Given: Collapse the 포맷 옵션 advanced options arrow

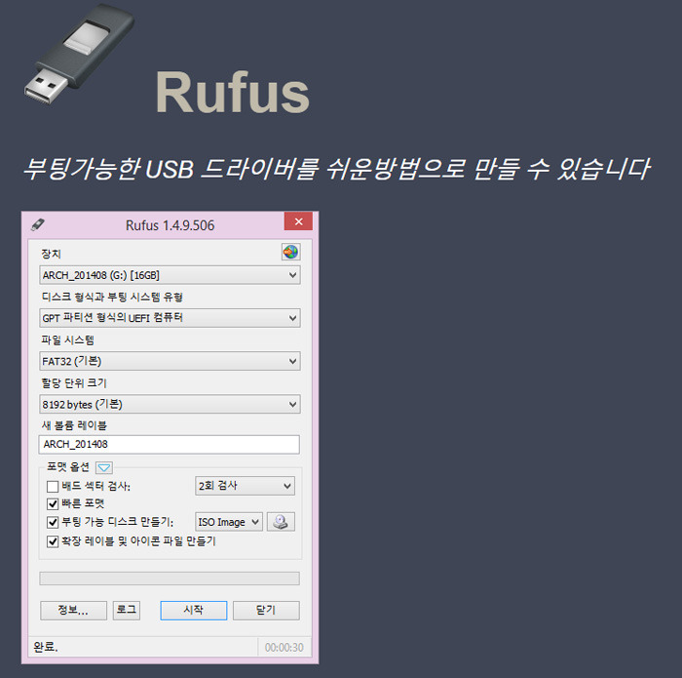Looking at the screenshot, I should [x=104, y=467].
